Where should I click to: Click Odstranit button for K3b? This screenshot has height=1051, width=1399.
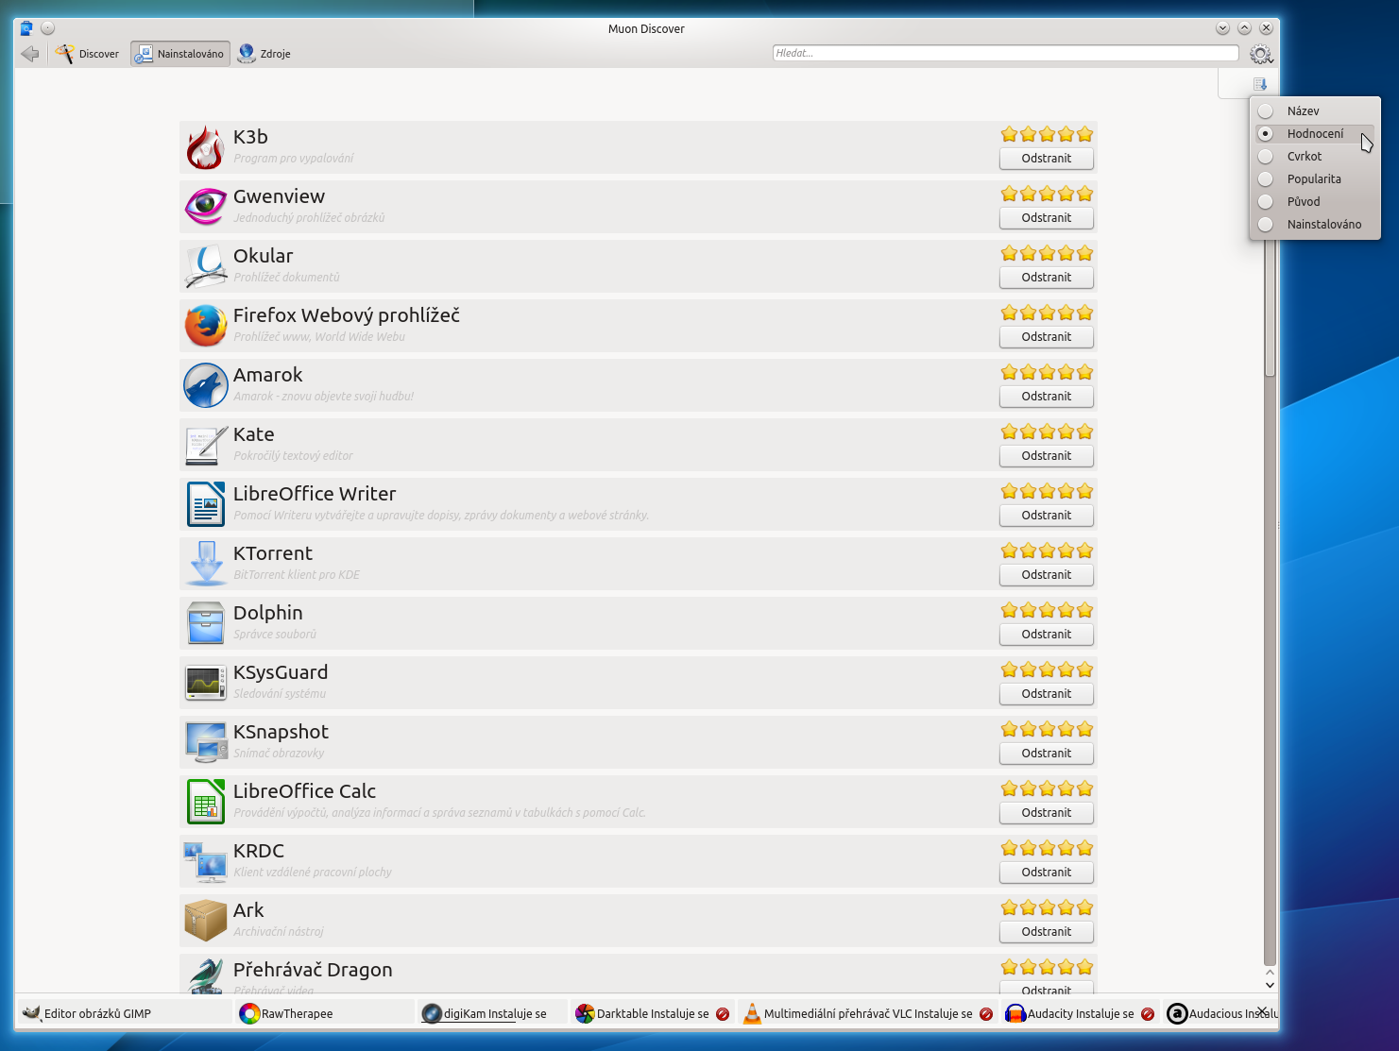pos(1047,159)
